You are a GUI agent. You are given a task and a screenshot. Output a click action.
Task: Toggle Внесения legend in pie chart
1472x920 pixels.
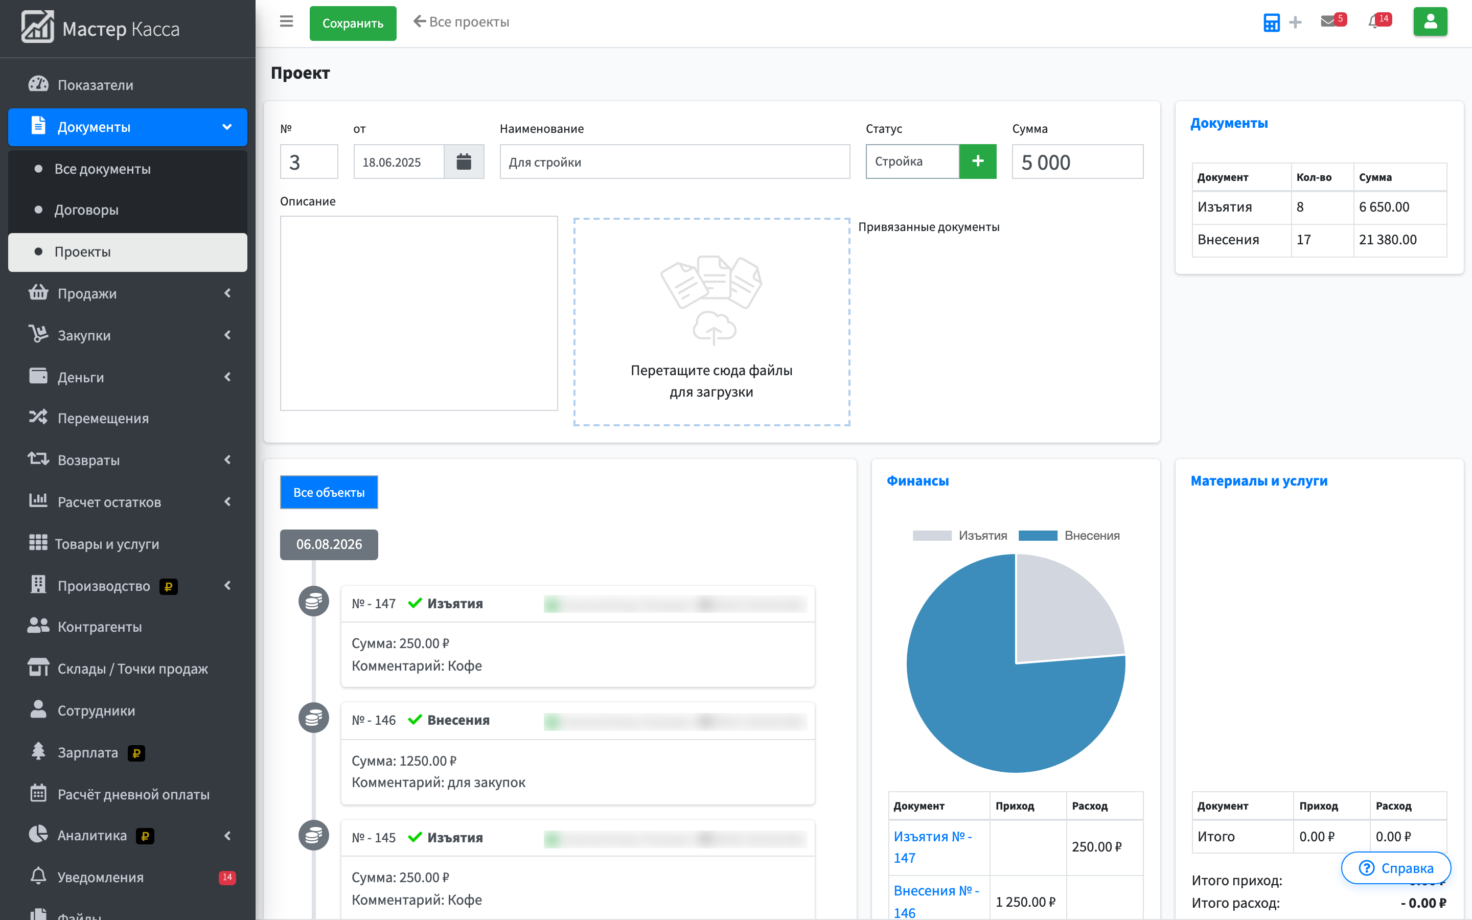coord(1069,536)
